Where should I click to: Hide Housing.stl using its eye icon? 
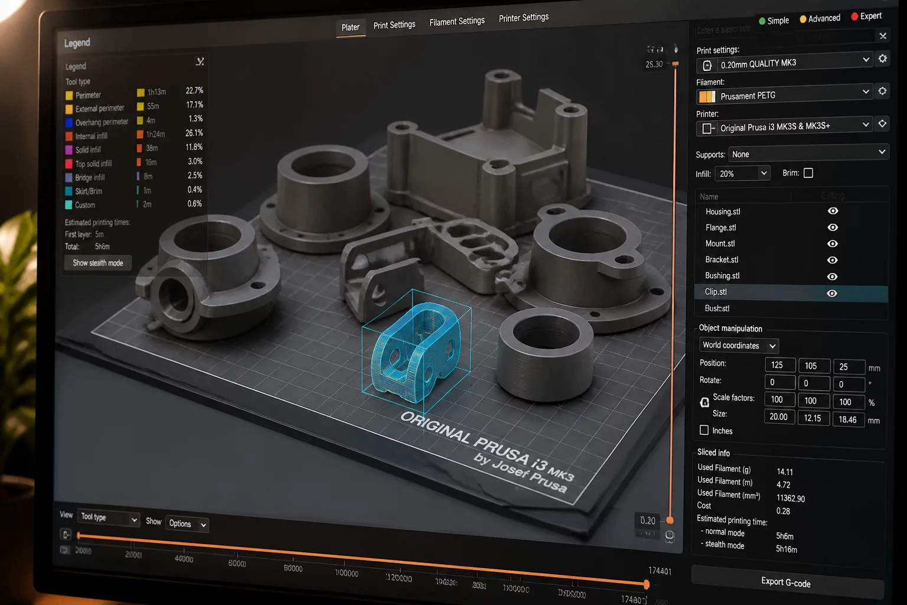833,211
